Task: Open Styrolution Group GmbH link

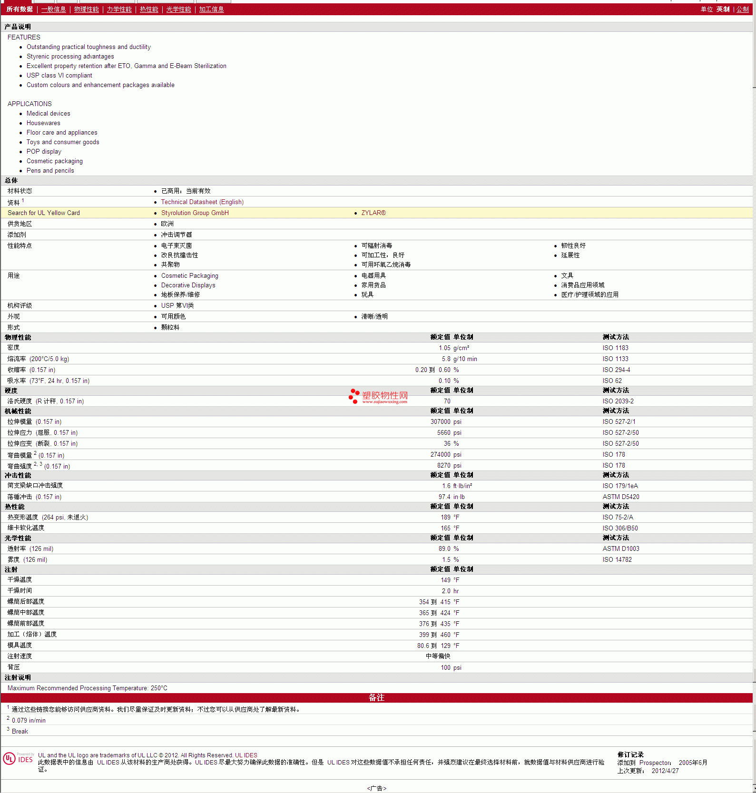Action: click(195, 213)
